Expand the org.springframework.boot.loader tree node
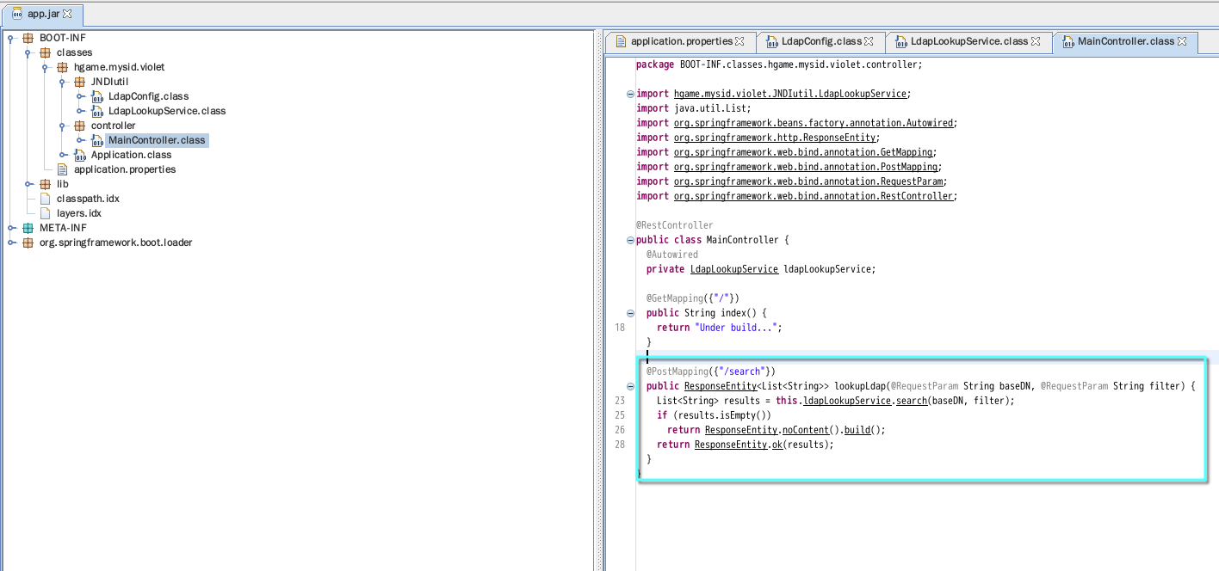 coord(12,243)
